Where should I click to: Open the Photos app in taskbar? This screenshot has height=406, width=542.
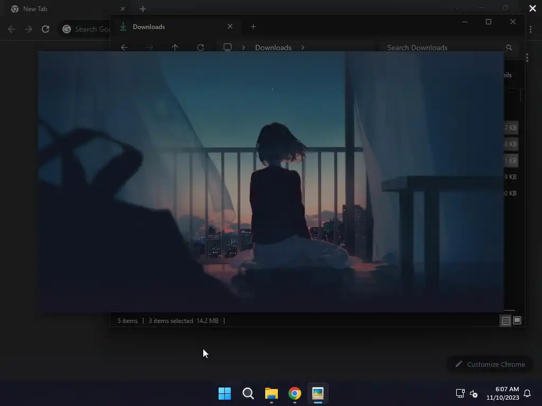318,393
